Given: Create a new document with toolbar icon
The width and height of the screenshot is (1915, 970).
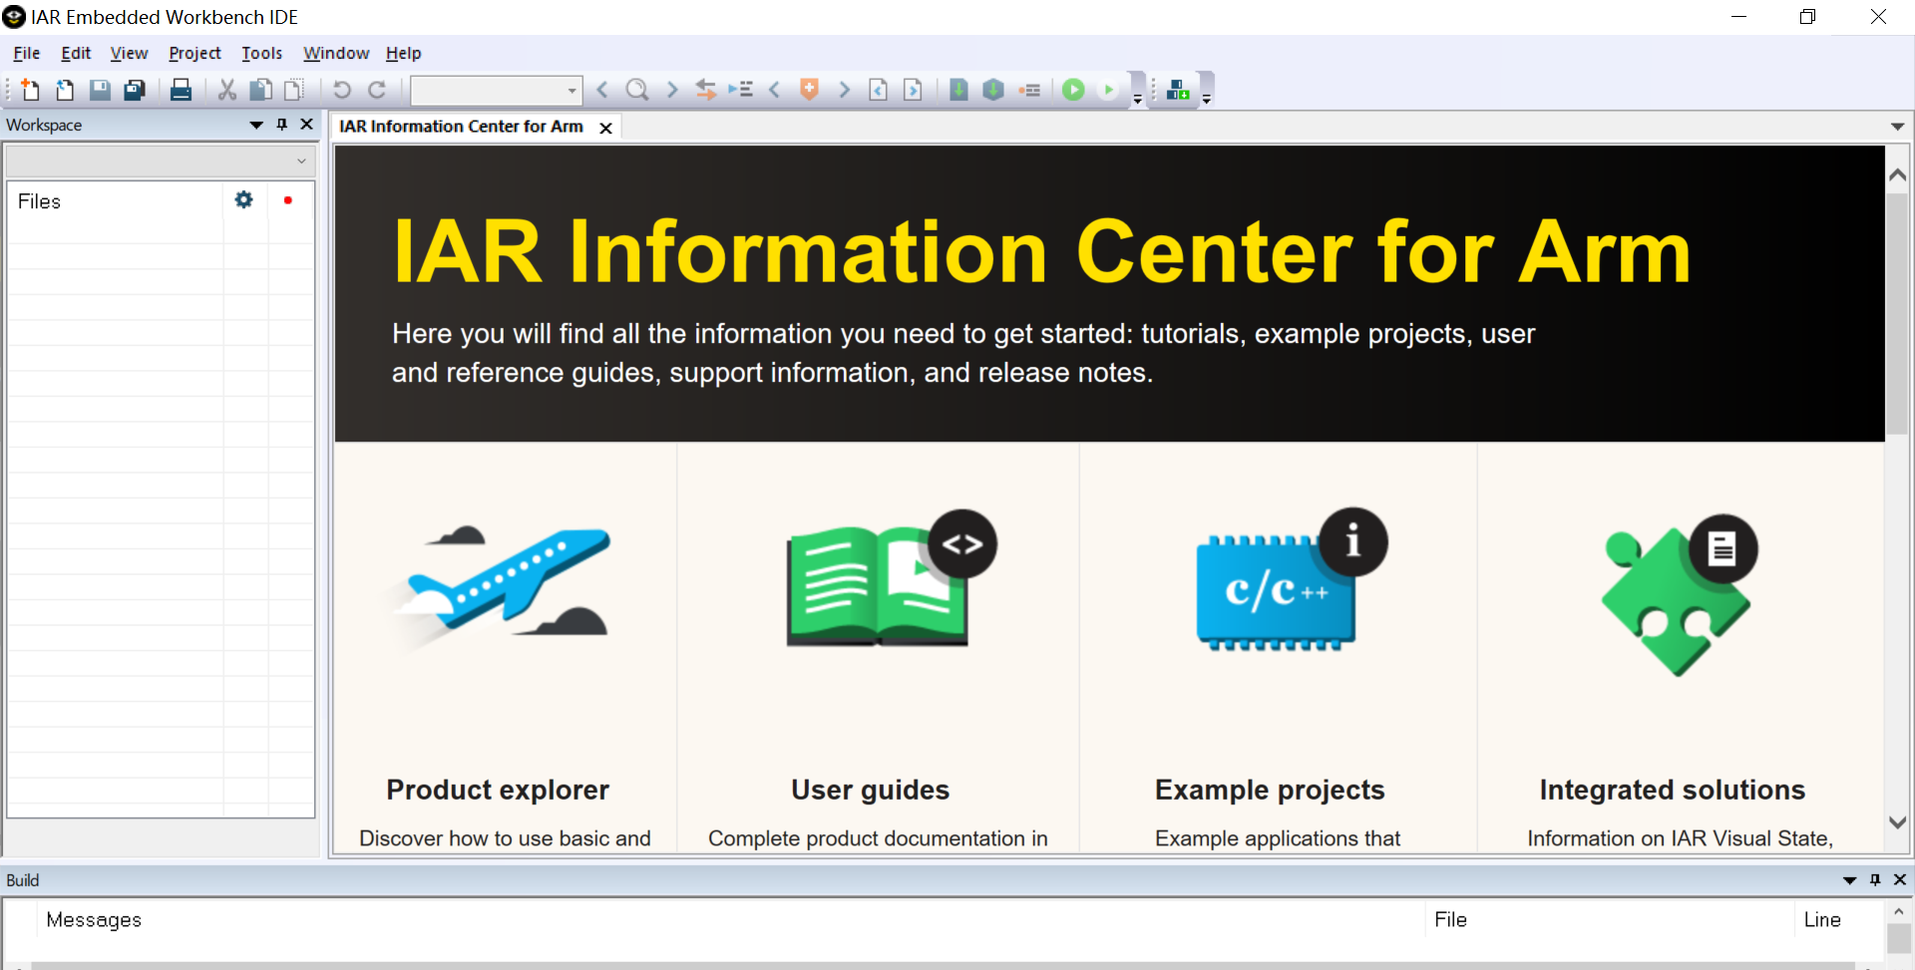Looking at the screenshot, I should pyautogui.click(x=30, y=91).
